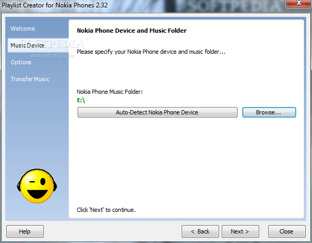Viewport: 312px width, 243px height.
Task: Open the Transfer Music step
Action: 30,79
